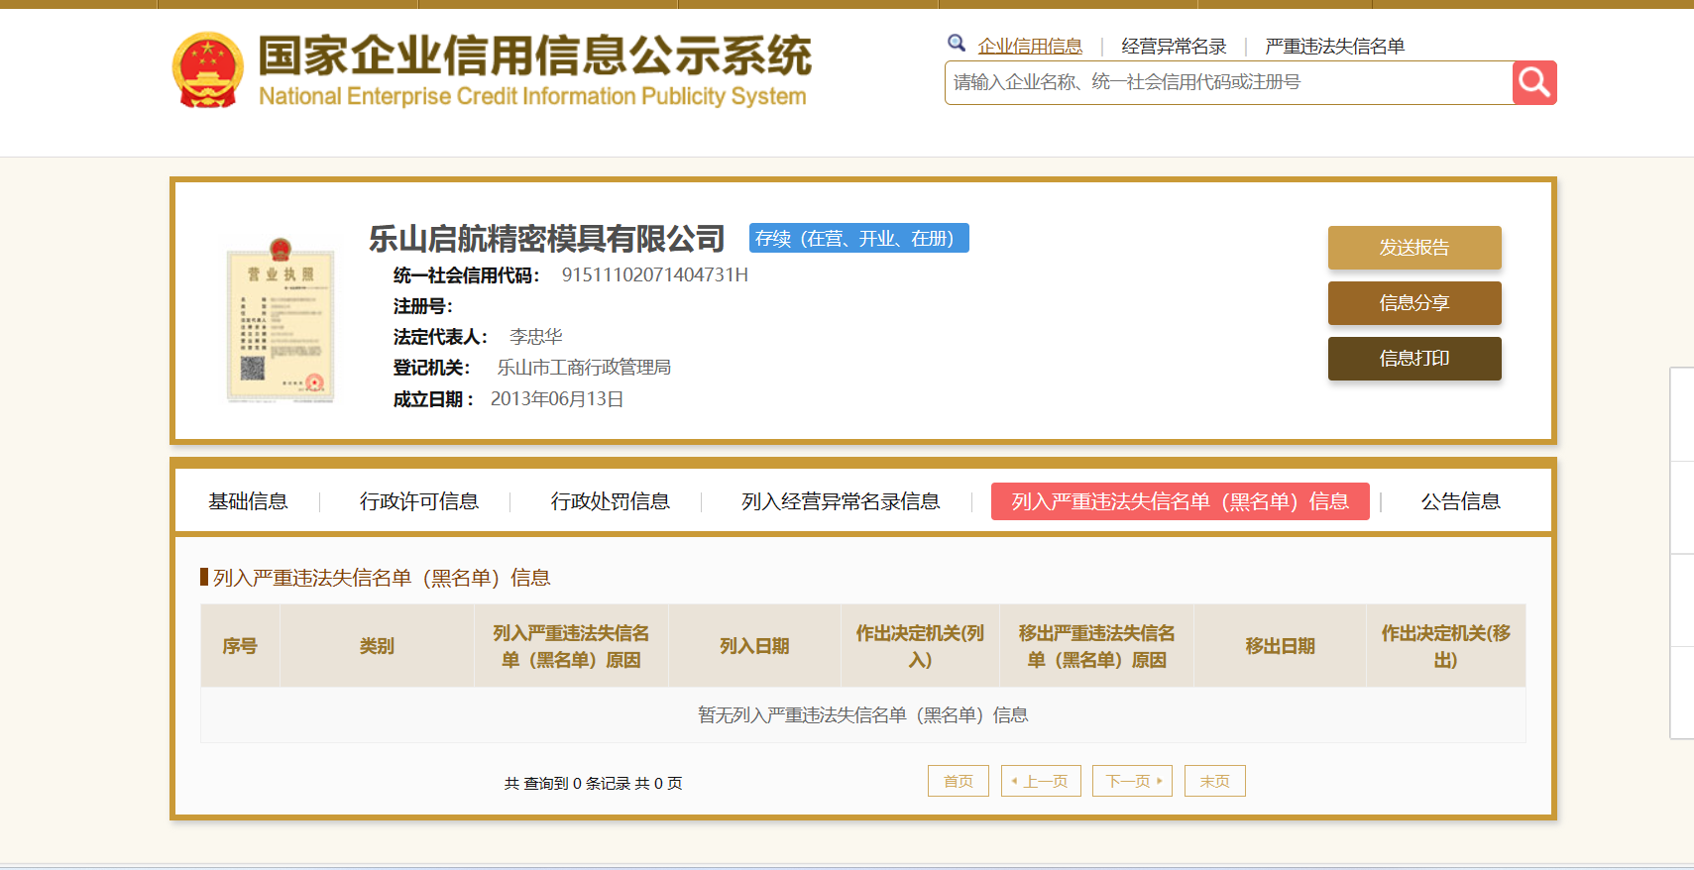The width and height of the screenshot is (1694, 870).
Task: Click the 作出决定机关(列入) column header
Action: tap(920, 646)
